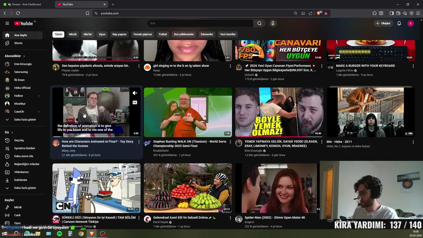Open Brave VPN shield icon
This screenshot has height=238, width=423.
tap(411, 13)
